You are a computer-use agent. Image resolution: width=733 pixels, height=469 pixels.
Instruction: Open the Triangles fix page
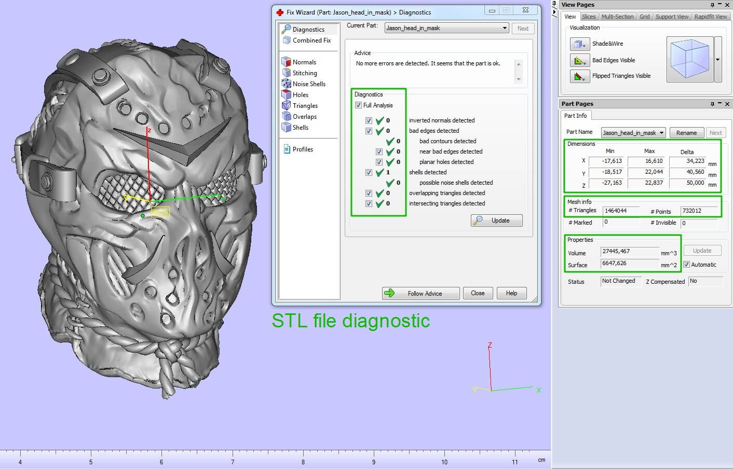pos(305,106)
